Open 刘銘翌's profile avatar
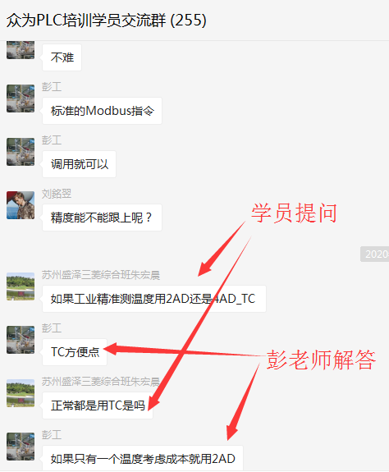This screenshot has height=472, width=389. pos(21,205)
